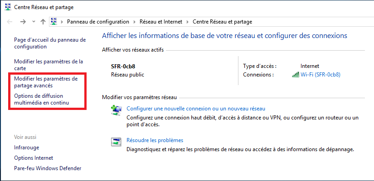Select Réseau et Internet breadcrumb

click(x=160, y=22)
